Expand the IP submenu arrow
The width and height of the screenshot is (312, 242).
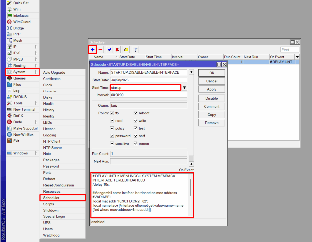[x=37, y=47]
